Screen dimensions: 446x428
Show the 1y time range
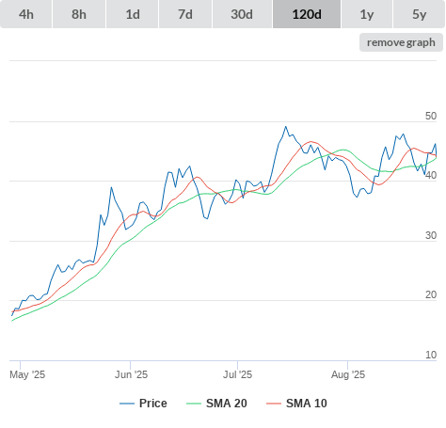click(x=367, y=14)
